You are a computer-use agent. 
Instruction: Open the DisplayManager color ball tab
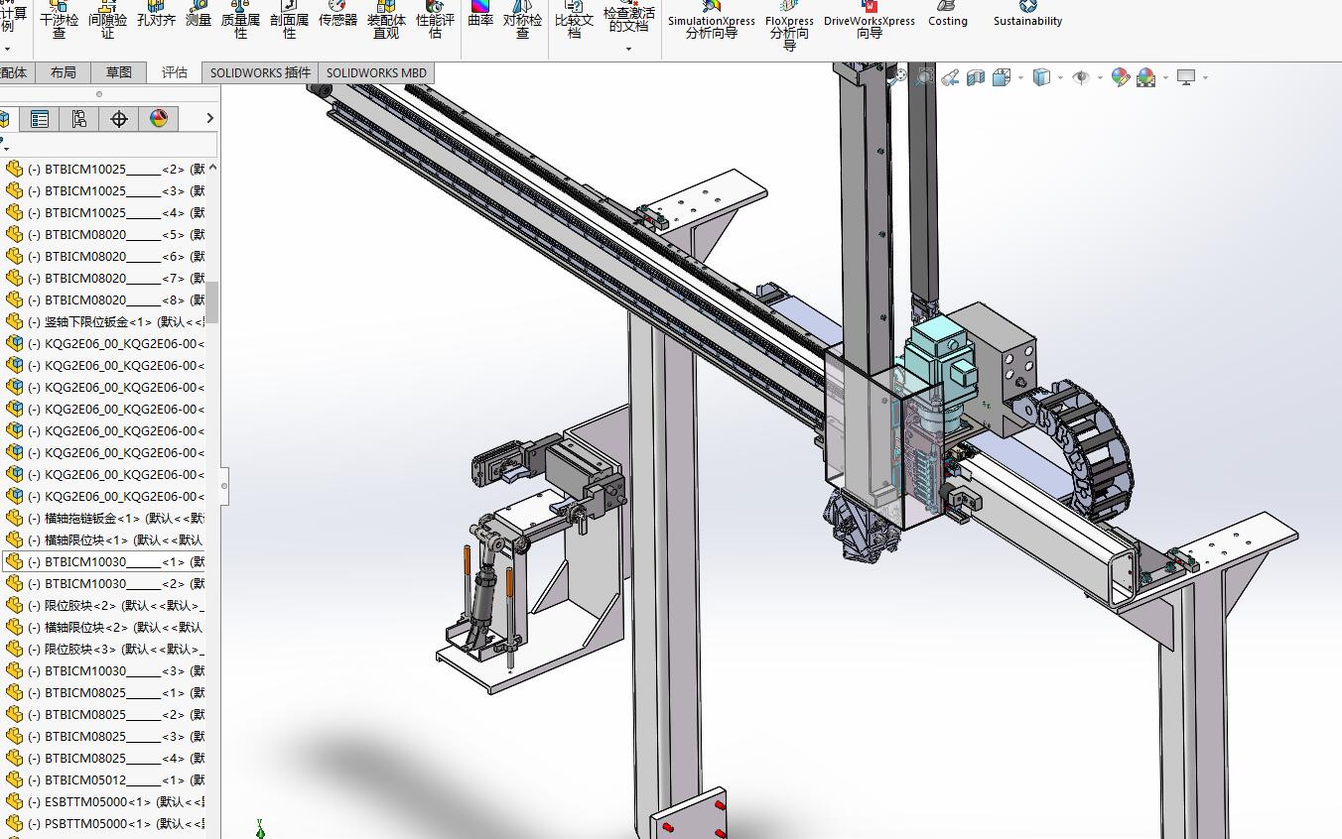158,119
